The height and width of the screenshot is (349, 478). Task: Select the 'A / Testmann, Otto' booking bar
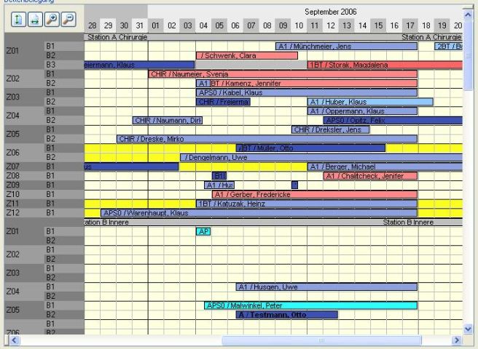(x=287, y=315)
